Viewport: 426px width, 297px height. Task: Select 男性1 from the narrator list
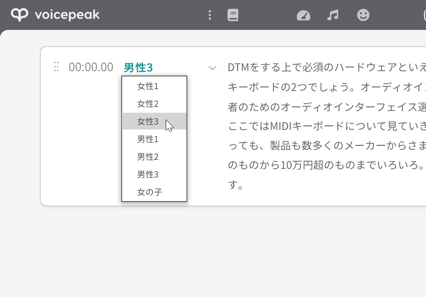(154, 139)
